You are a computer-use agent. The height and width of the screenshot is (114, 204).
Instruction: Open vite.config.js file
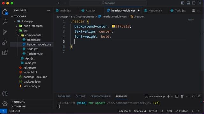[x=32, y=86]
